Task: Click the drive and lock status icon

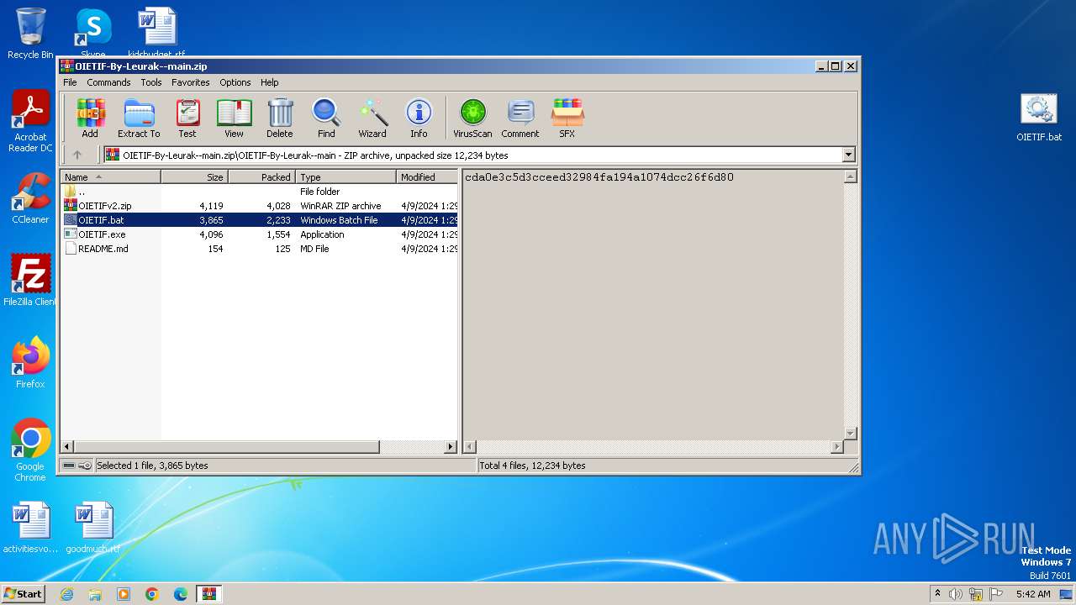Action: pos(77,466)
